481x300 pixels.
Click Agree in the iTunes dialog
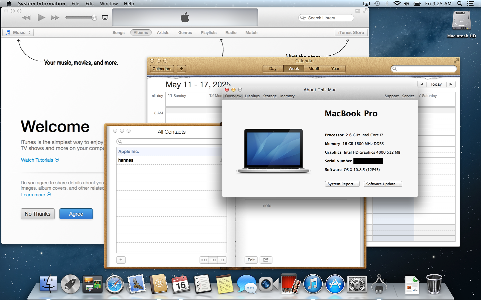[x=76, y=214]
